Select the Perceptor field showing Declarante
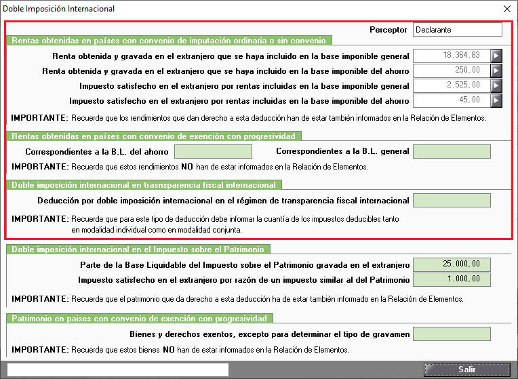 pos(458,30)
